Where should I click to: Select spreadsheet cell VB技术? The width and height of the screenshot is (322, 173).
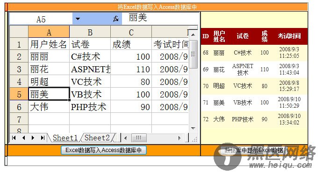(x=90, y=94)
